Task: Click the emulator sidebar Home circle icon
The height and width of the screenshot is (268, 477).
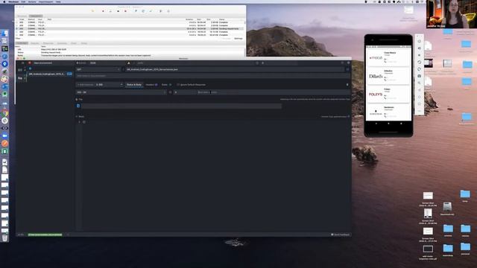Action: click(x=419, y=97)
